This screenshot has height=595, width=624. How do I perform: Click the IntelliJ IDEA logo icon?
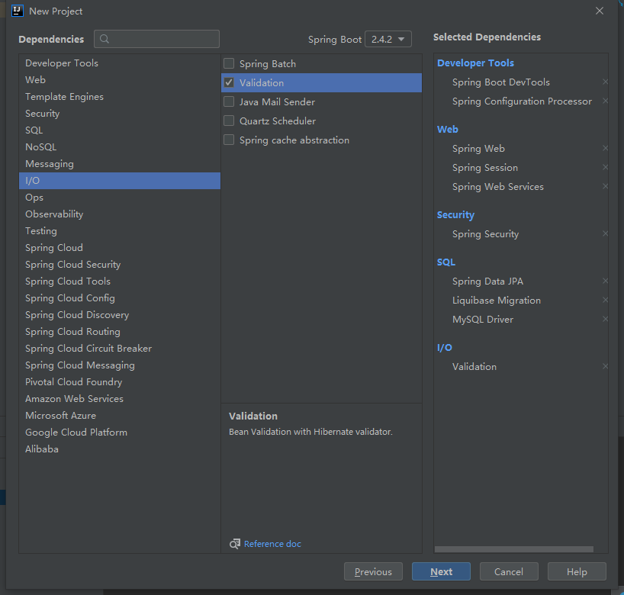[18, 11]
